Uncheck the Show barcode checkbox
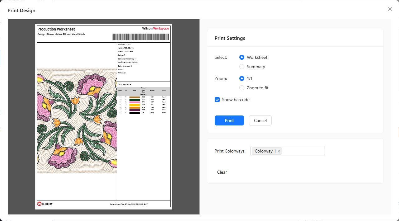399x221 pixels. point(217,100)
